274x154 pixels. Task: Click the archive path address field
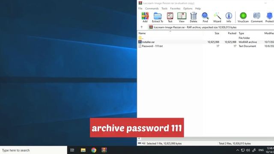(x=211, y=27)
